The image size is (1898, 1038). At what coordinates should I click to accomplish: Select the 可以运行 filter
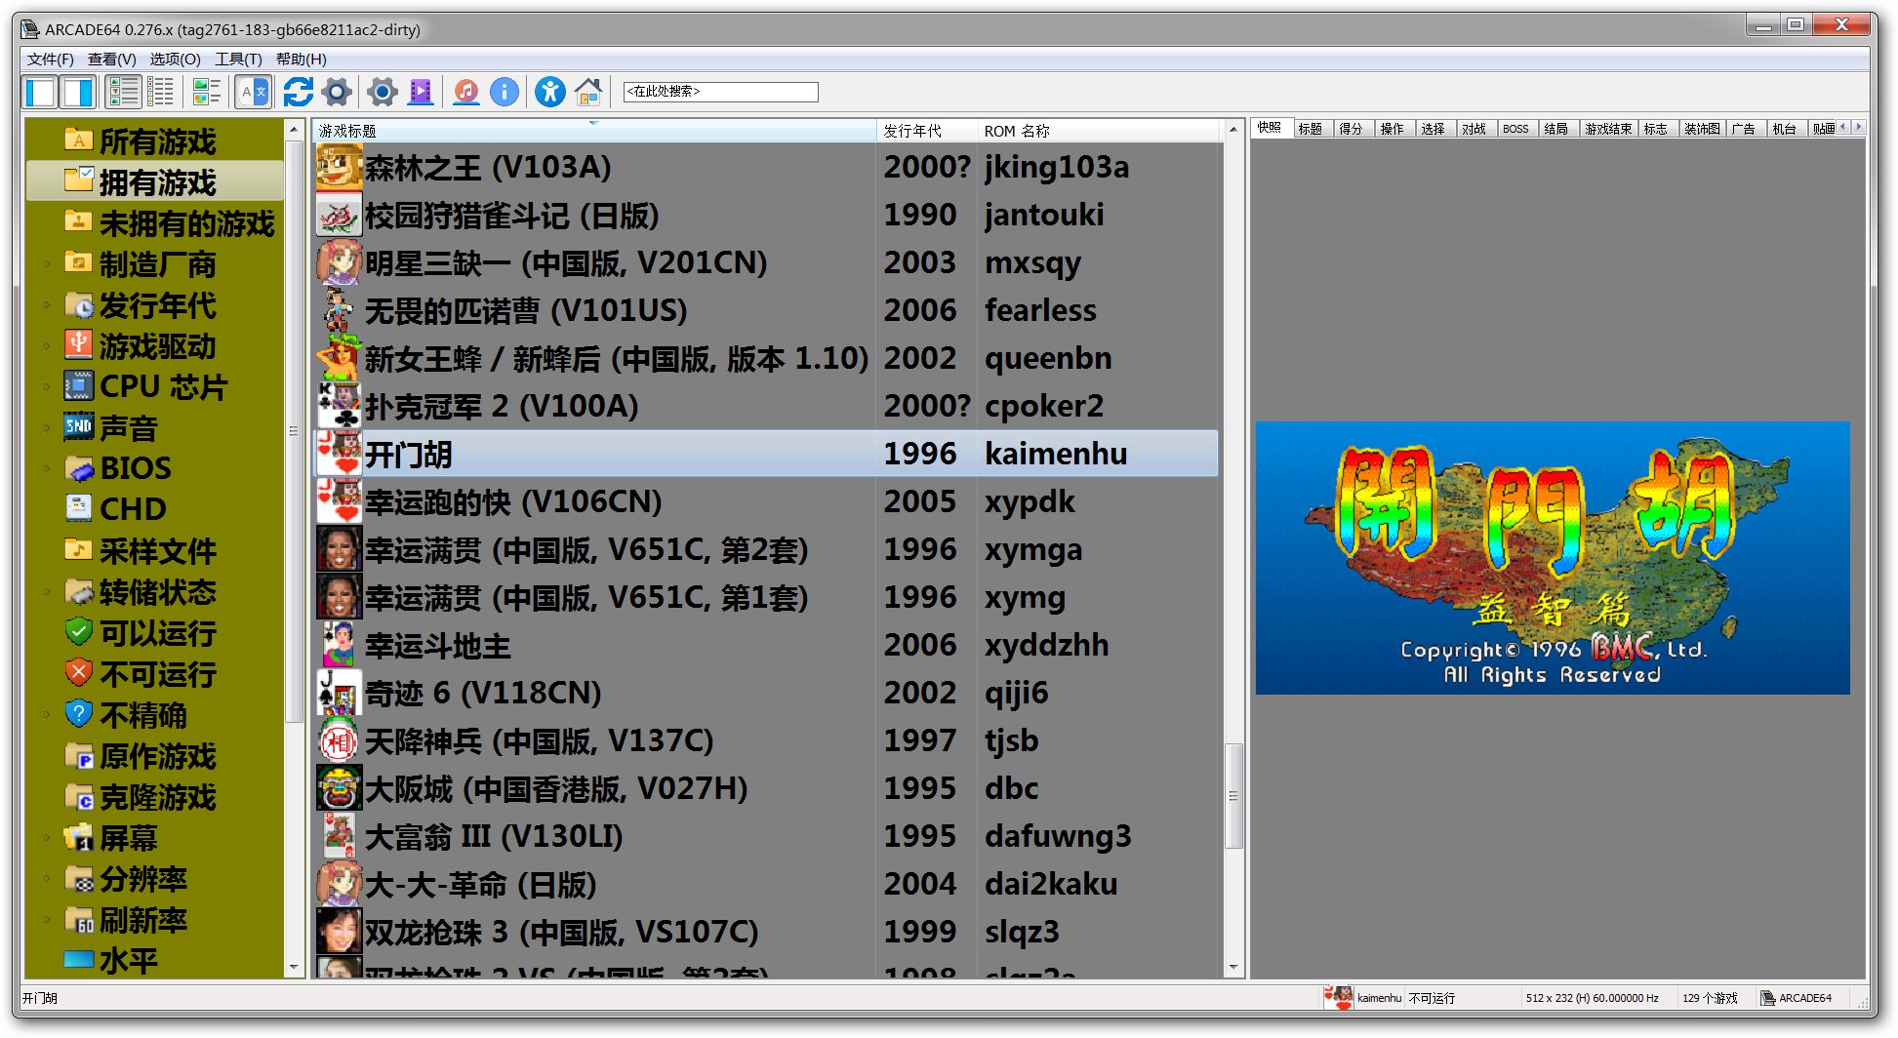click(x=157, y=633)
